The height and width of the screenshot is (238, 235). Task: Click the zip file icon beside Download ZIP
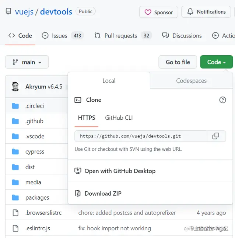tap(78, 193)
